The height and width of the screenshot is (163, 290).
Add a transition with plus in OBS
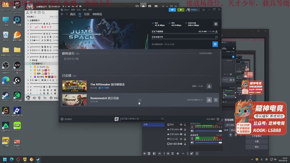[231, 135]
